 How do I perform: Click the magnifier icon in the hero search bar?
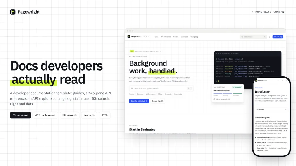point(132,88)
